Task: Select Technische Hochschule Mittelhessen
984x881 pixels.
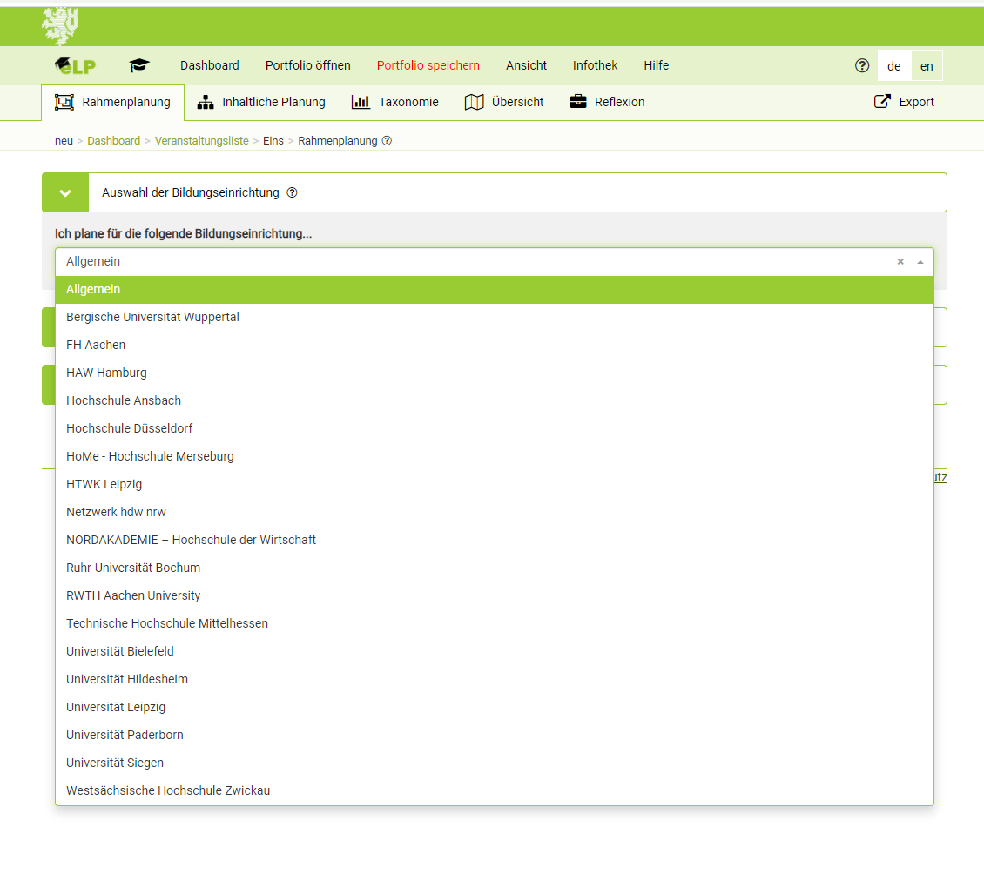Action: [x=495, y=623]
